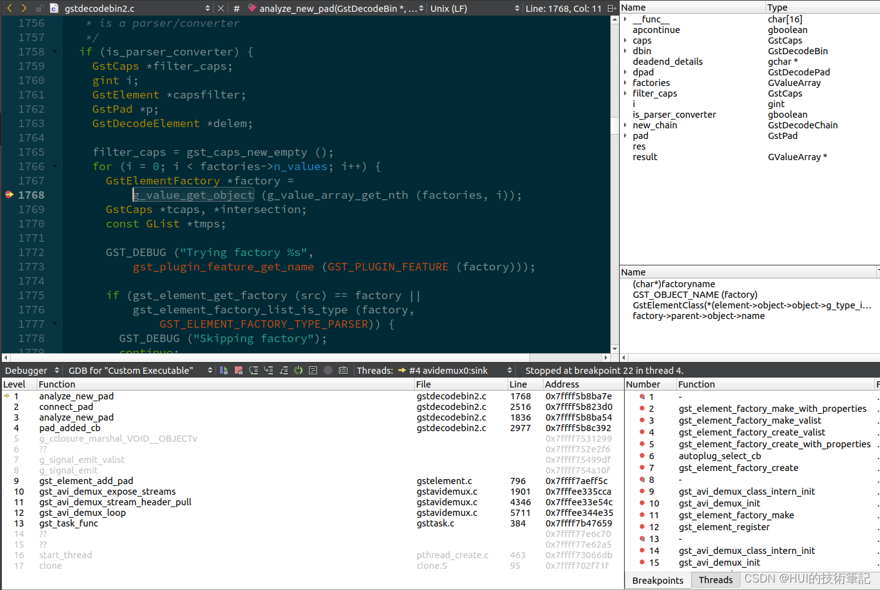Select breakpoint gst_avi_demux_init row 10
The width and height of the screenshot is (880, 590).
[x=752, y=503]
